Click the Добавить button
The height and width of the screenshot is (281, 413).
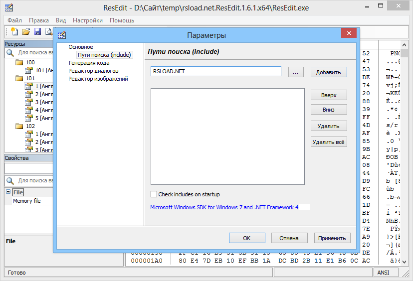point(329,72)
